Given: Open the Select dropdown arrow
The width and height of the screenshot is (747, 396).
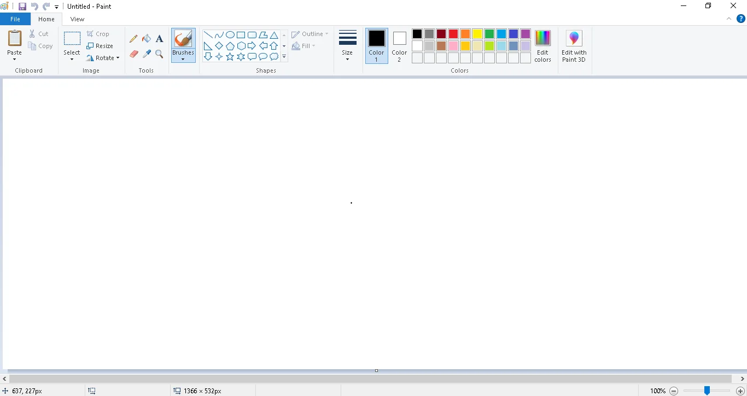Looking at the screenshot, I should click(x=72, y=59).
